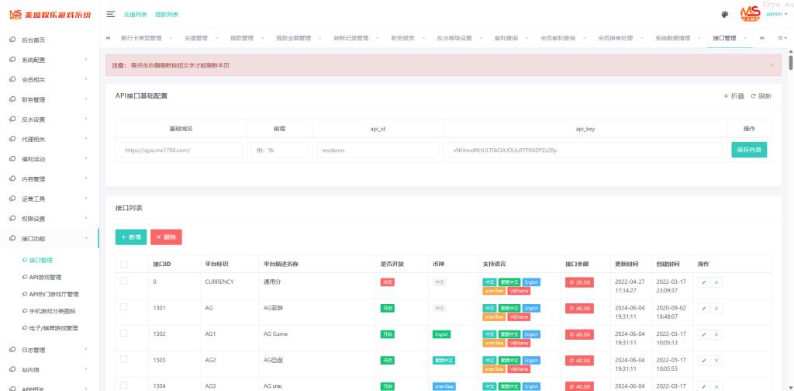Click the edit pencil icon for AG亚游 row
This screenshot has width=794, height=391.
(x=703, y=308)
